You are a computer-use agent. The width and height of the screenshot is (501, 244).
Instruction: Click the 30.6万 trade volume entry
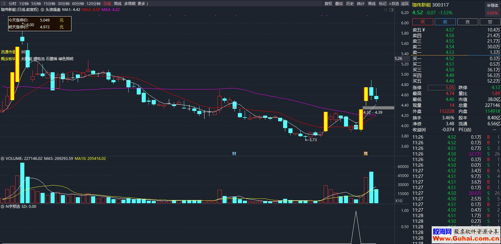tap(475, 193)
